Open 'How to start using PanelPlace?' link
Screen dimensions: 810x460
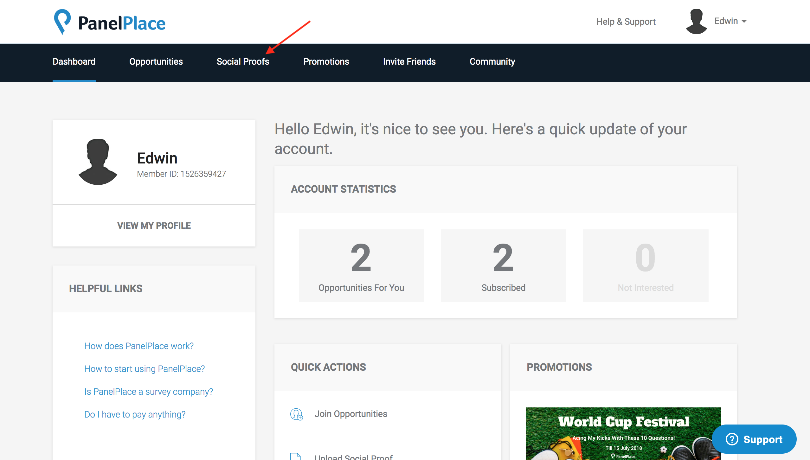[x=145, y=369]
